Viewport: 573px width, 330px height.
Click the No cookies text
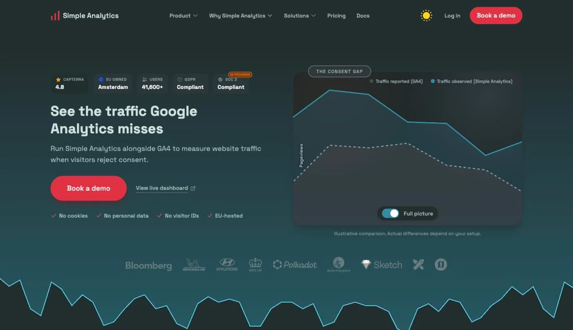pos(73,216)
